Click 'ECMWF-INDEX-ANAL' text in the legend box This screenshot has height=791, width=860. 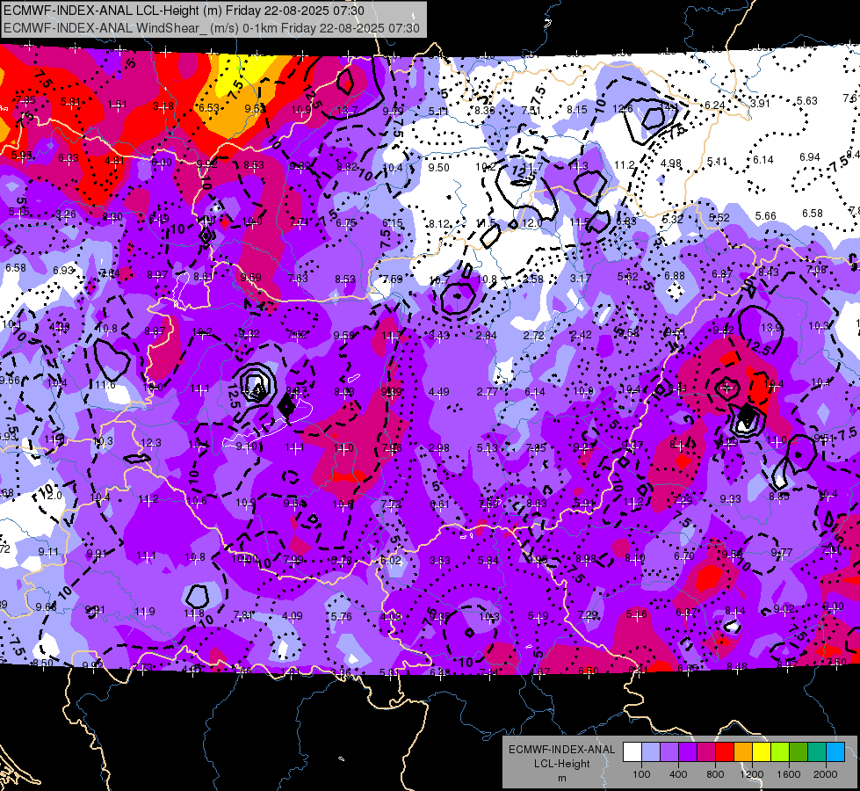(x=562, y=750)
